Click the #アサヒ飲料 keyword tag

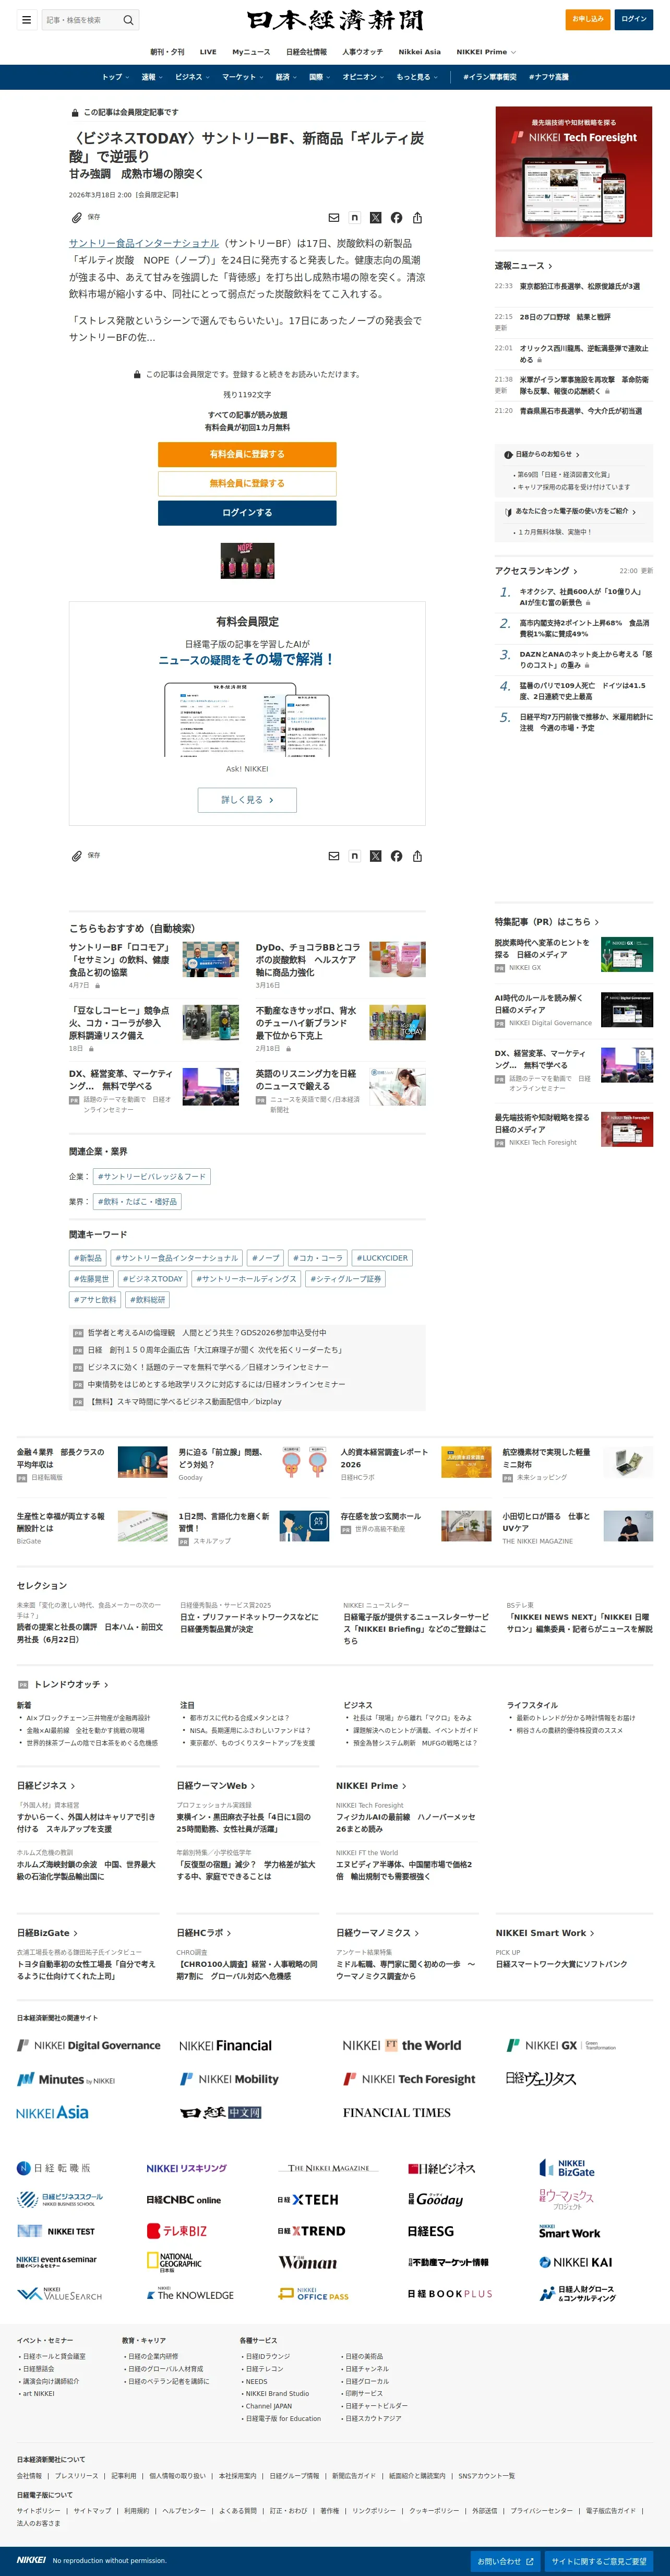pyautogui.click(x=95, y=1300)
